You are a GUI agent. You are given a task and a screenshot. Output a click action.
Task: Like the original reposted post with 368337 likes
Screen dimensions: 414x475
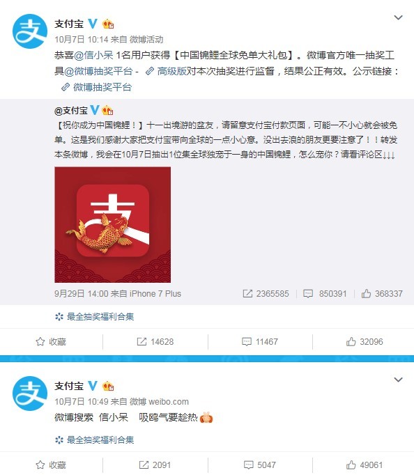(x=382, y=293)
